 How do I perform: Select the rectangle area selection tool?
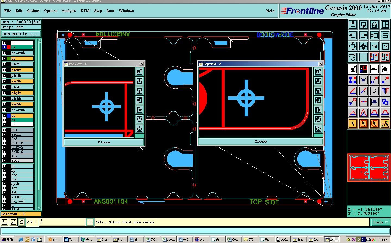point(364,124)
